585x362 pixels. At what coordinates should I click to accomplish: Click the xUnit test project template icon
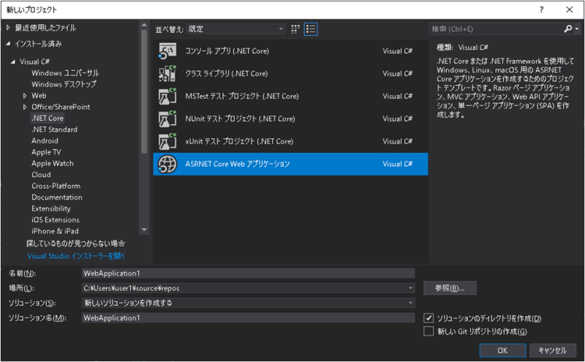167,141
